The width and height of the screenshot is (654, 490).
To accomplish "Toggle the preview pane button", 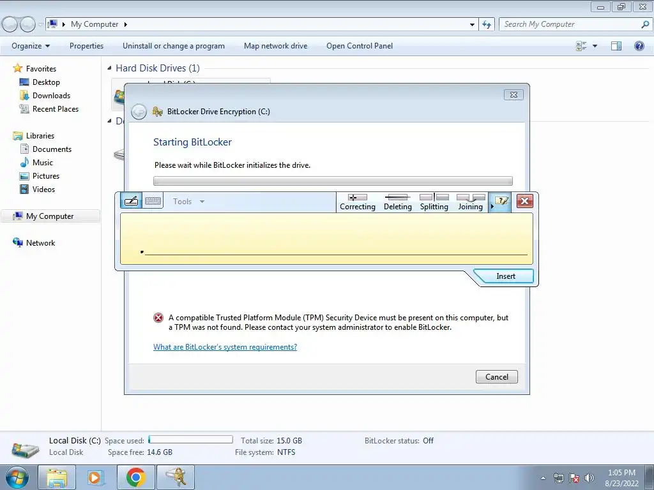I will click(616, 46).
